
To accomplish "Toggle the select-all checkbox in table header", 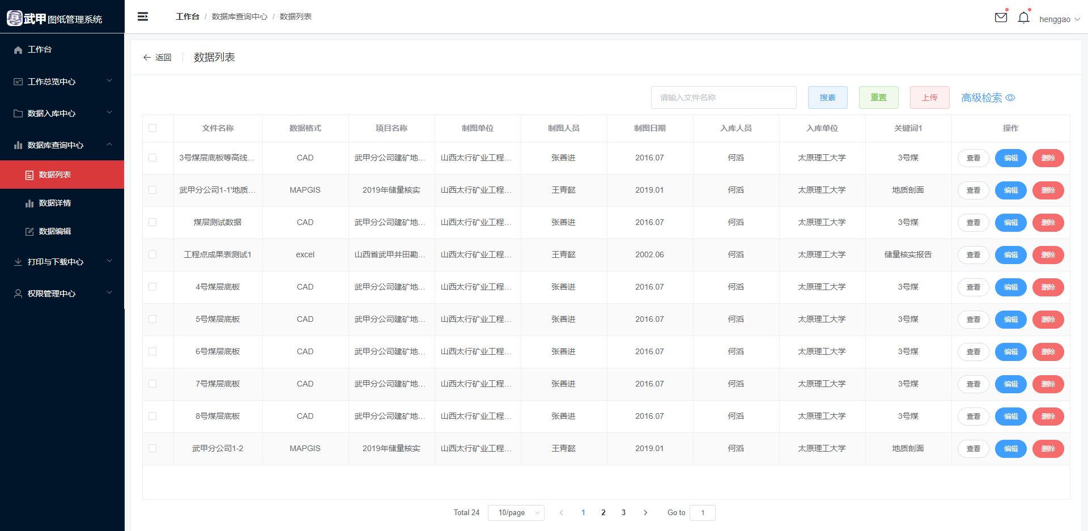I will point(152,128).
